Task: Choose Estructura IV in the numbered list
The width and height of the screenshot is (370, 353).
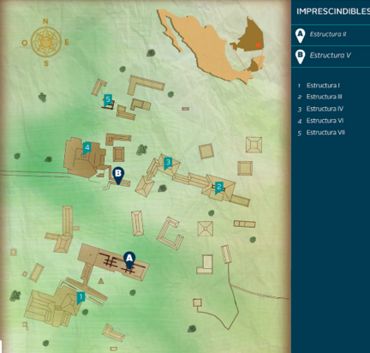Action: coord(325,109)
